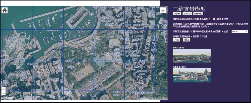Click the Home icon on the map
The width and height of the screenshot is (251, 103).
coord(5,10)
